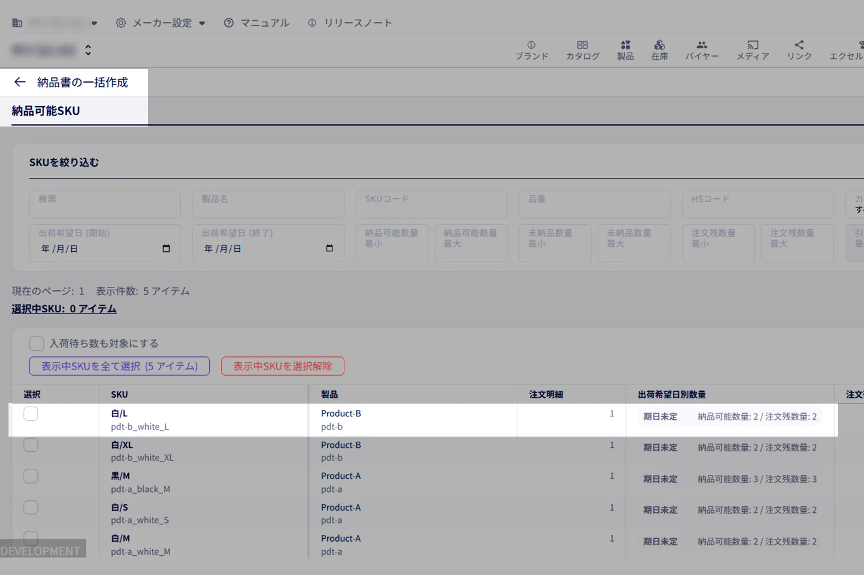
Task: Click the question mark icon for マニュアル
Action: 228,23
